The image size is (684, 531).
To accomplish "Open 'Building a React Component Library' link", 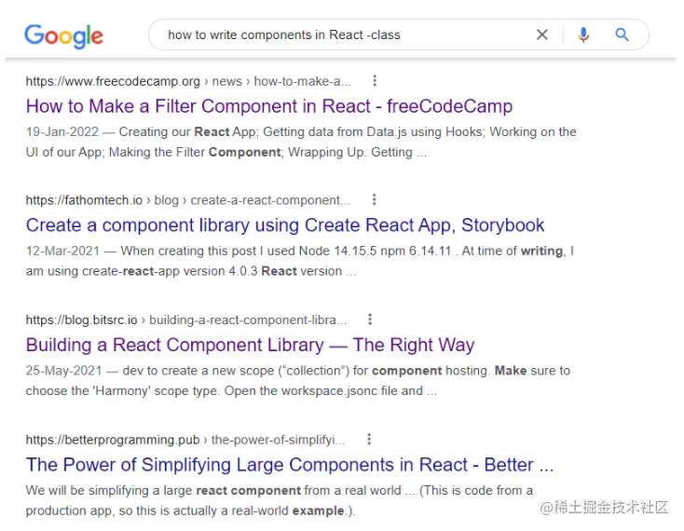I will [250, 345].
